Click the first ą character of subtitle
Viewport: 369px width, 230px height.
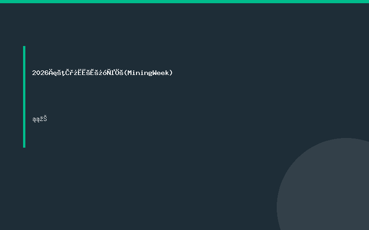click(x=34, y=120)
